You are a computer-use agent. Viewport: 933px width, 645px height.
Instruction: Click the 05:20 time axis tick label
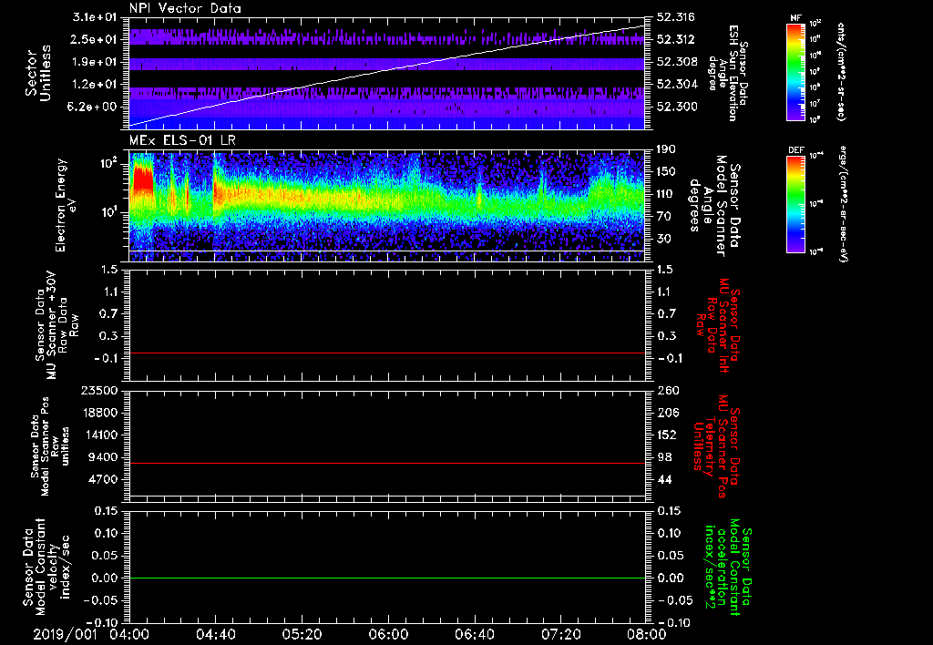click(301, 633)
